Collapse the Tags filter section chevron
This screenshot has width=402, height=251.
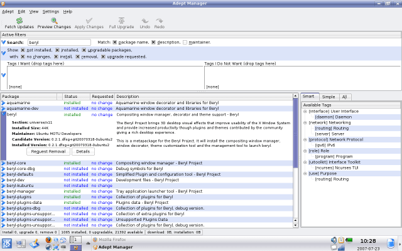[x=3, y=75]
